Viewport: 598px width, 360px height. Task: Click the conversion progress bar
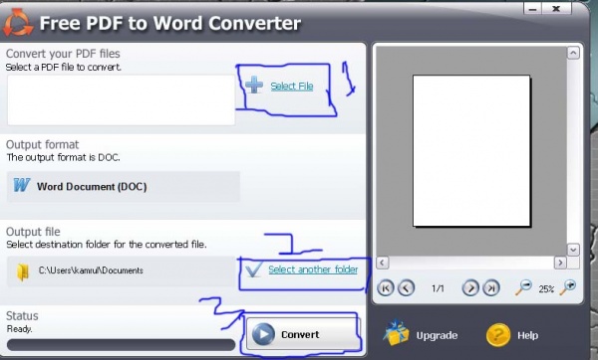[x=121, y=345]
